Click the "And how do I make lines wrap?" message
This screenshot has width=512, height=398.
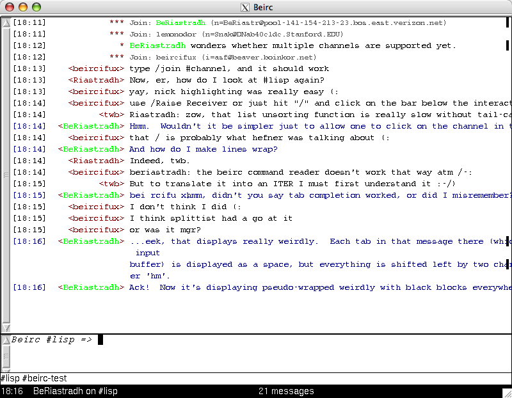click(203, 149)
